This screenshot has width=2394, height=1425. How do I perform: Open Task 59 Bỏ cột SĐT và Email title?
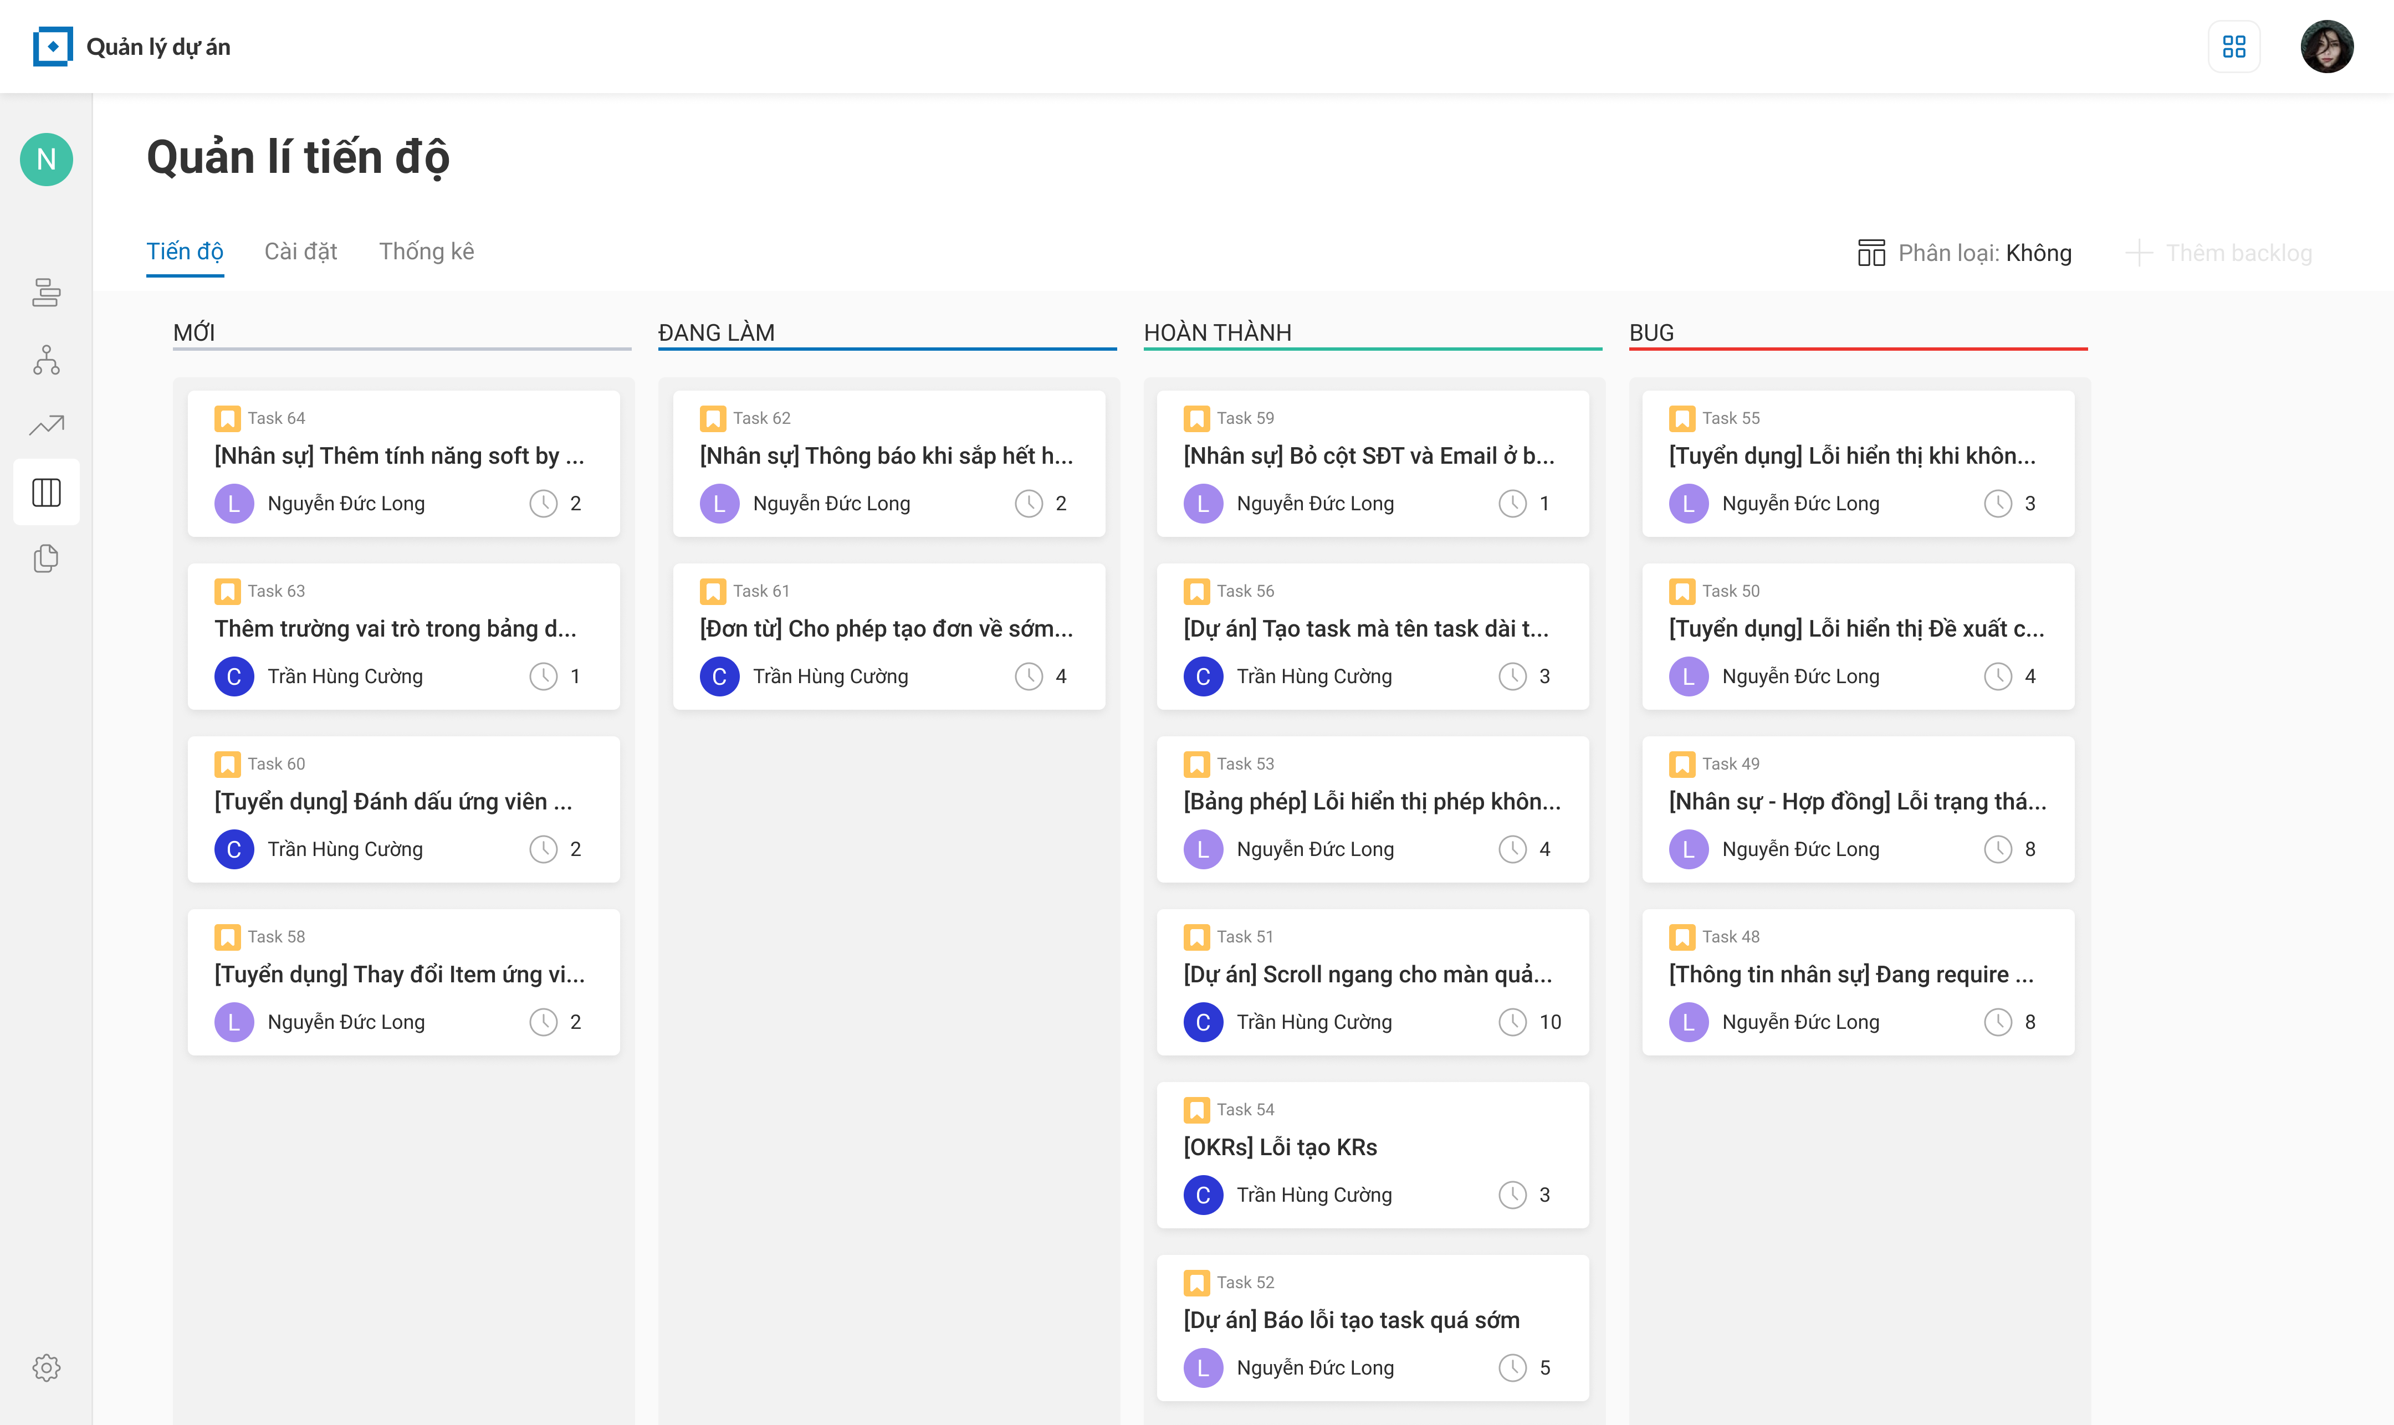pyautogui.click(x=1369, y=455)
